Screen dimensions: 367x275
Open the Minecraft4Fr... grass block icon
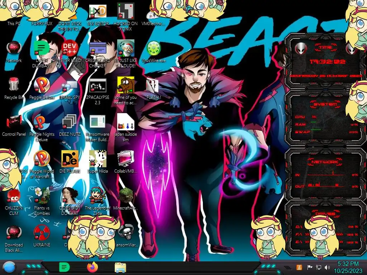125,196
